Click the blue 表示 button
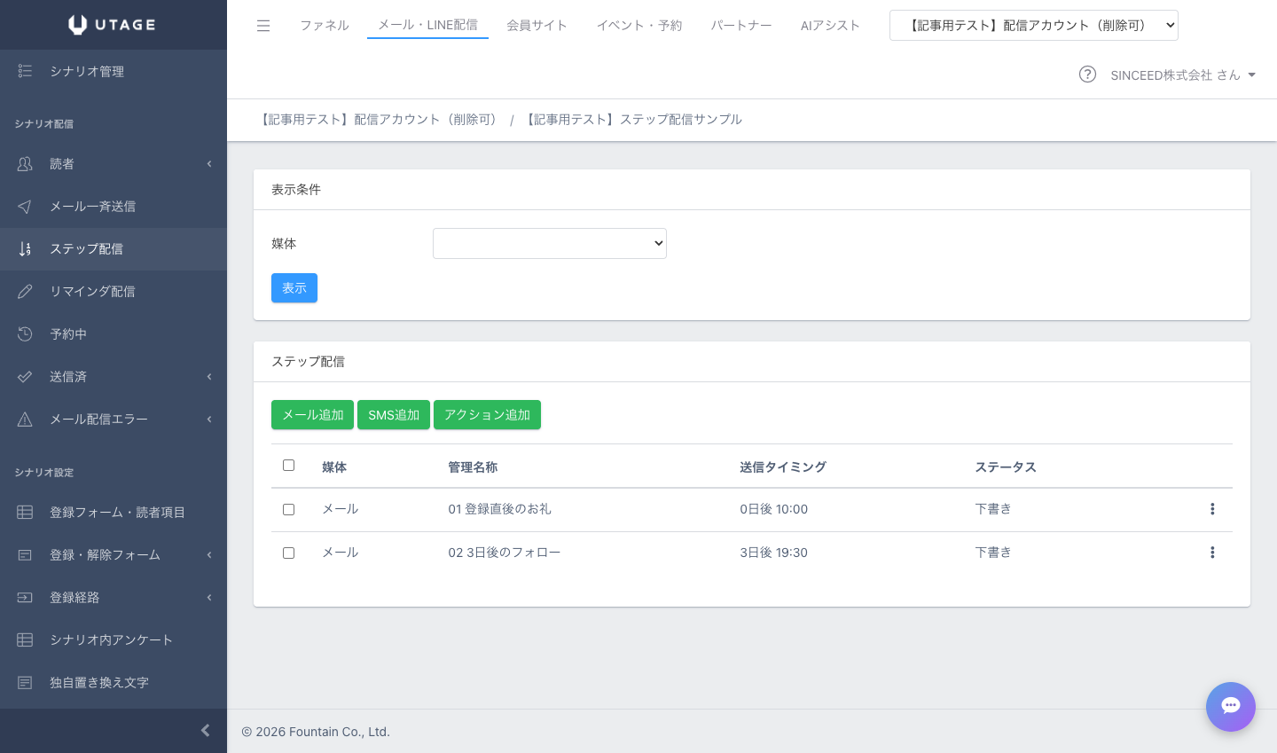This screenshot has width=1277, height=753. coord(294,288)
